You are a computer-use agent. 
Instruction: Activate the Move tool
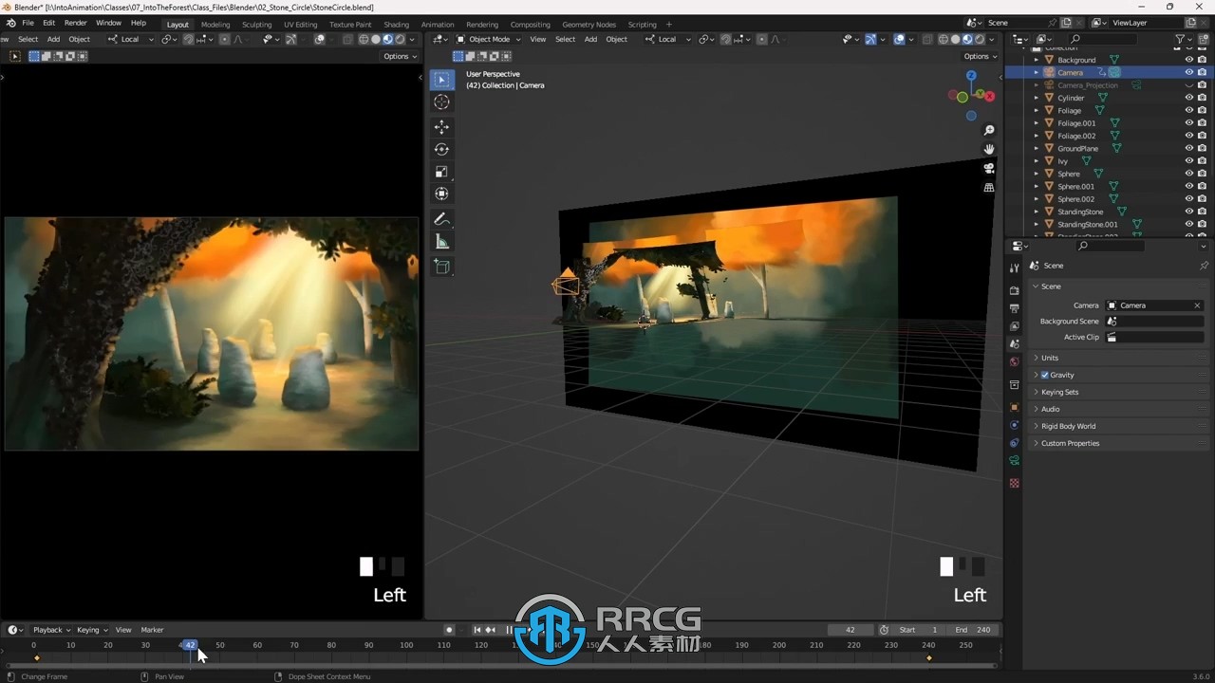[x=441, y=126]
